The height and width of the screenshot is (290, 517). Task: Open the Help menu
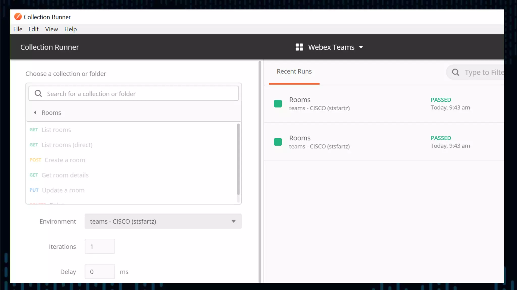[70, 29]
